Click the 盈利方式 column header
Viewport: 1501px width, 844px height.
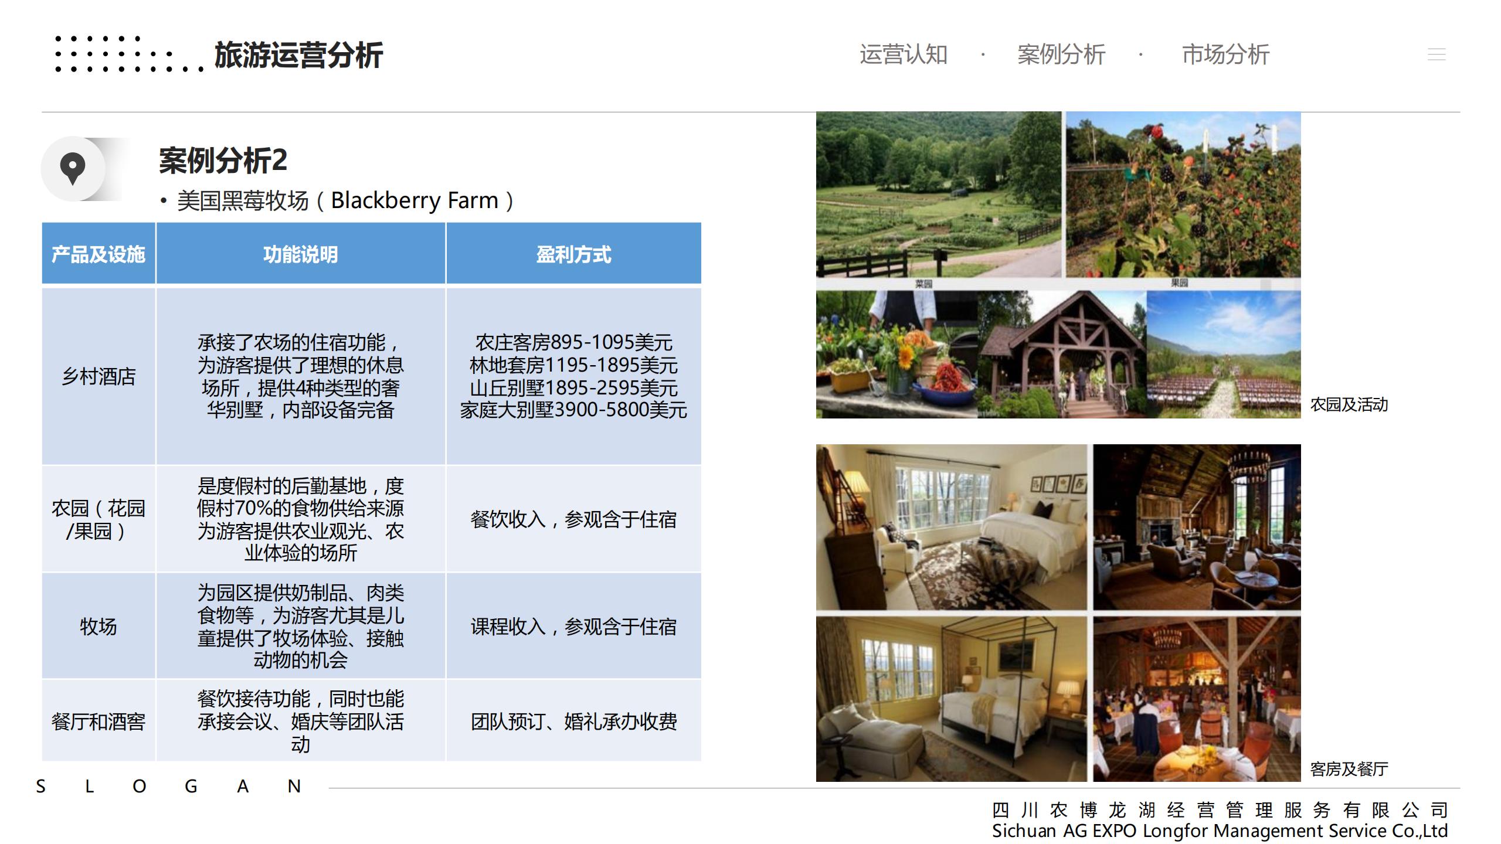573,254
